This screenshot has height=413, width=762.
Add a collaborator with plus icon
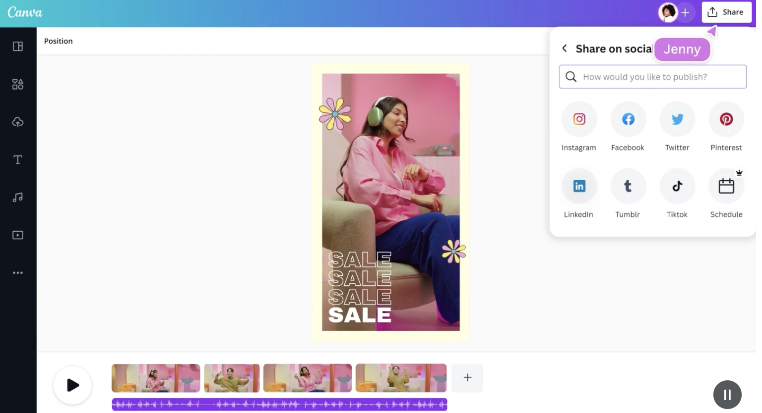[x=685, y=12]
